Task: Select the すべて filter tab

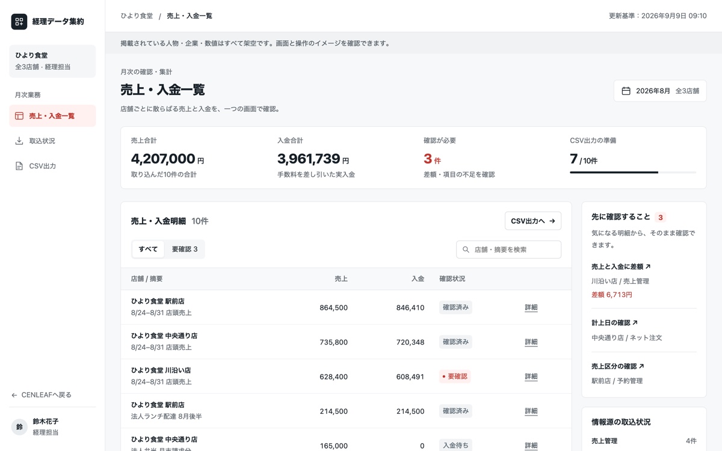Action: point(148,249)
